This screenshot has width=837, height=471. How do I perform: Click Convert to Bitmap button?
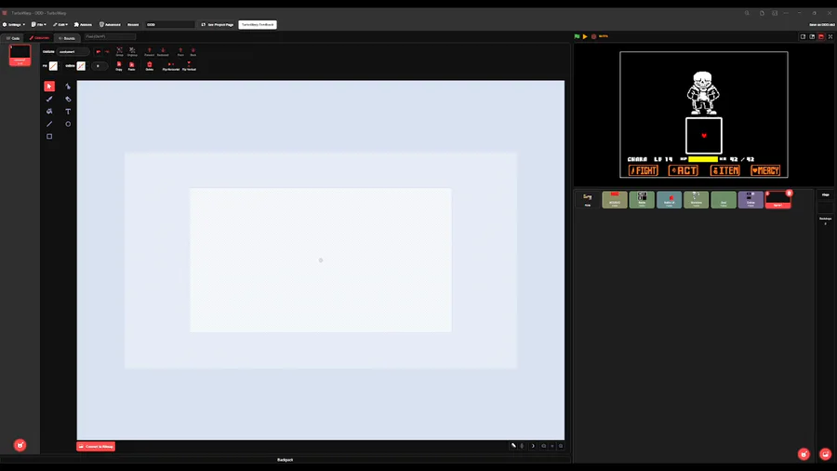click(96, 447)
